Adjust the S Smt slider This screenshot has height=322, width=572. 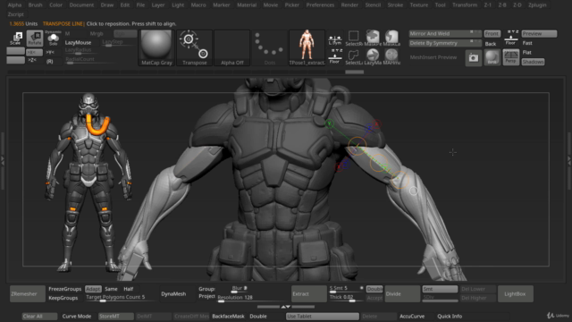point(346,289)
